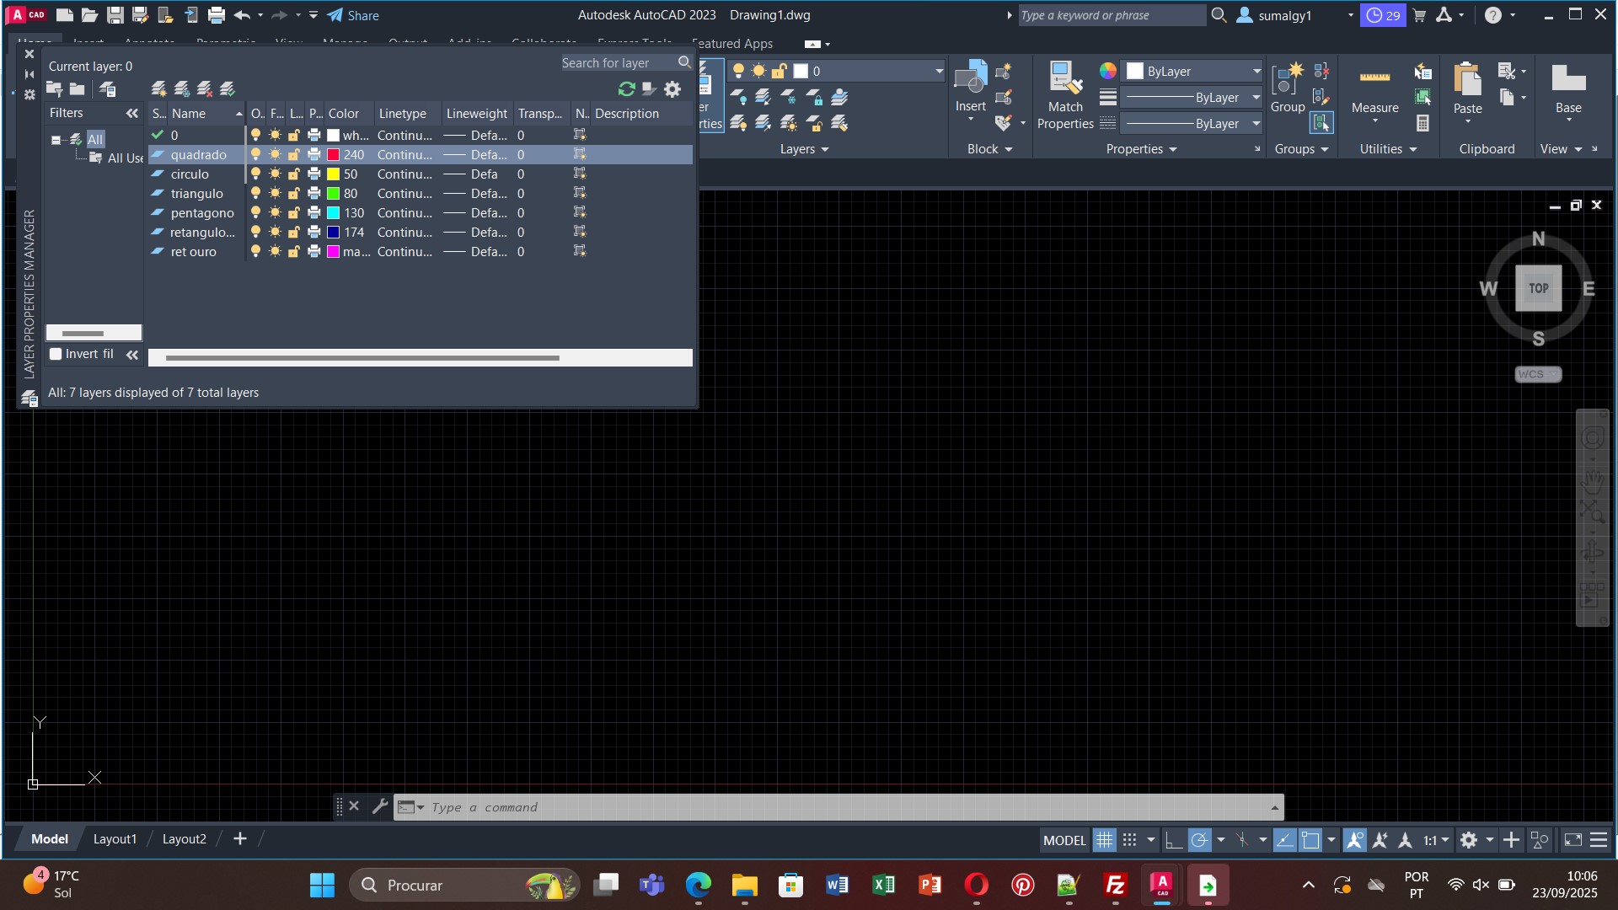Screen dimensions: 1618x910
Task: Open the Featured Apps ribbon tab
Action: coord(731,44)
